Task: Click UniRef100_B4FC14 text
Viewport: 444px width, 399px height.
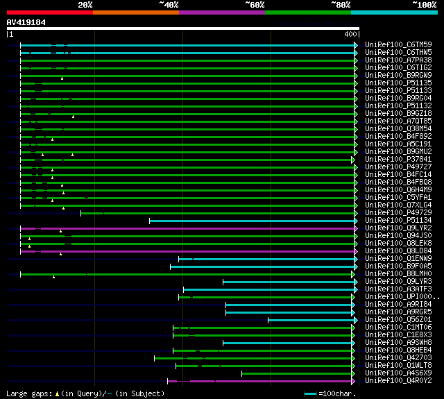Action: 398,174
